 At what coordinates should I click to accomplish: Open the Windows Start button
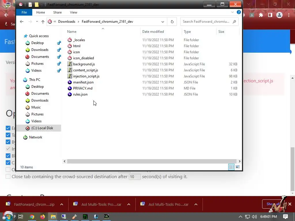(7, 216)
